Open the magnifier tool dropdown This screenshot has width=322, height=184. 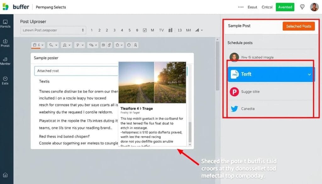click(53, 45)
